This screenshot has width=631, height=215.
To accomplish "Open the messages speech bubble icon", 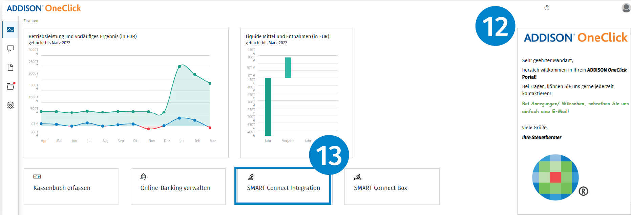I will pos(10,49).
